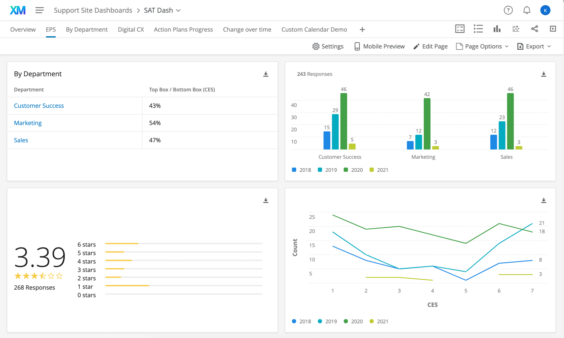Screen dimensions: 564x338
Task: Open the hamburger navigation menu
Action: pos(39,10)
